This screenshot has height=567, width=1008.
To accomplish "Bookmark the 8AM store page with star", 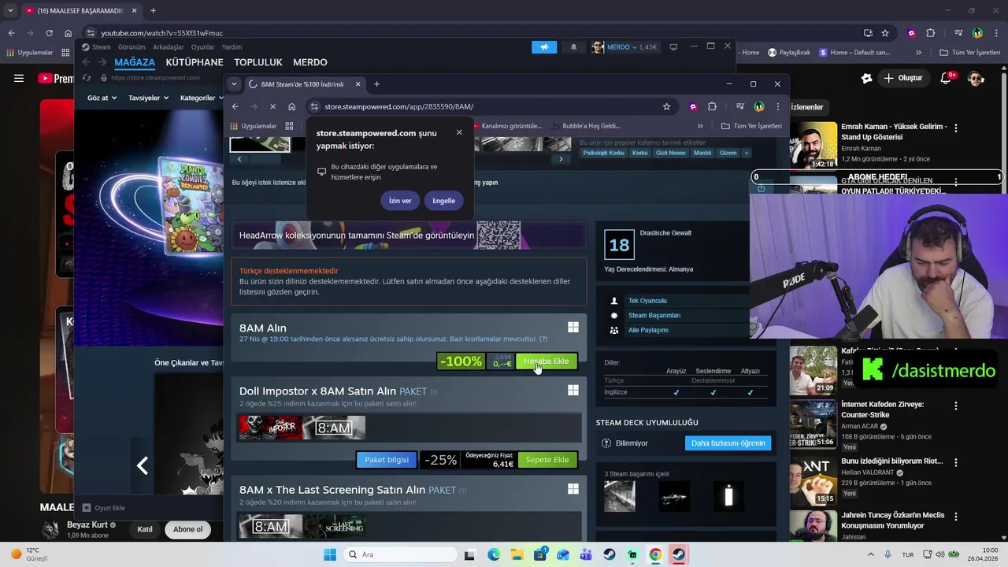I will click(x=666, y=106).
